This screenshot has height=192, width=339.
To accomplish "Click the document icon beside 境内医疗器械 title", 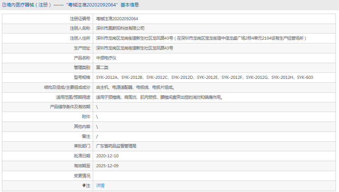I will pos(4,5).
